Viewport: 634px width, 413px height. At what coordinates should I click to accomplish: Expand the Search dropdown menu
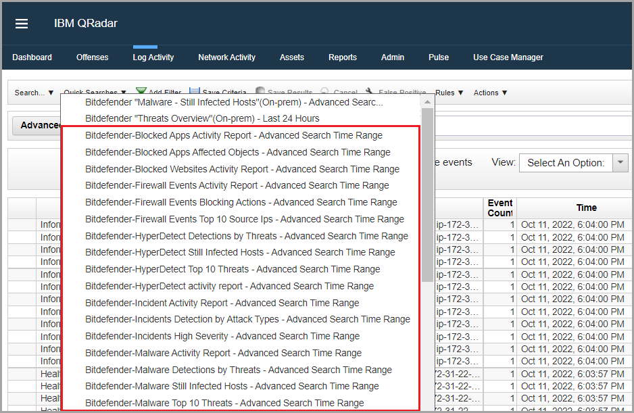[34, 93]
